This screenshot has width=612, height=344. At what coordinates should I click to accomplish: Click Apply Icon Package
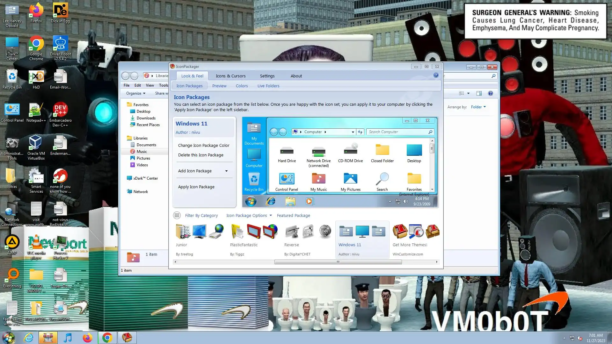(196, 187)
